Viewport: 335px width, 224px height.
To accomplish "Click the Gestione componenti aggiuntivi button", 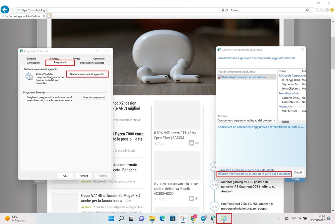I will coord(87,74).
